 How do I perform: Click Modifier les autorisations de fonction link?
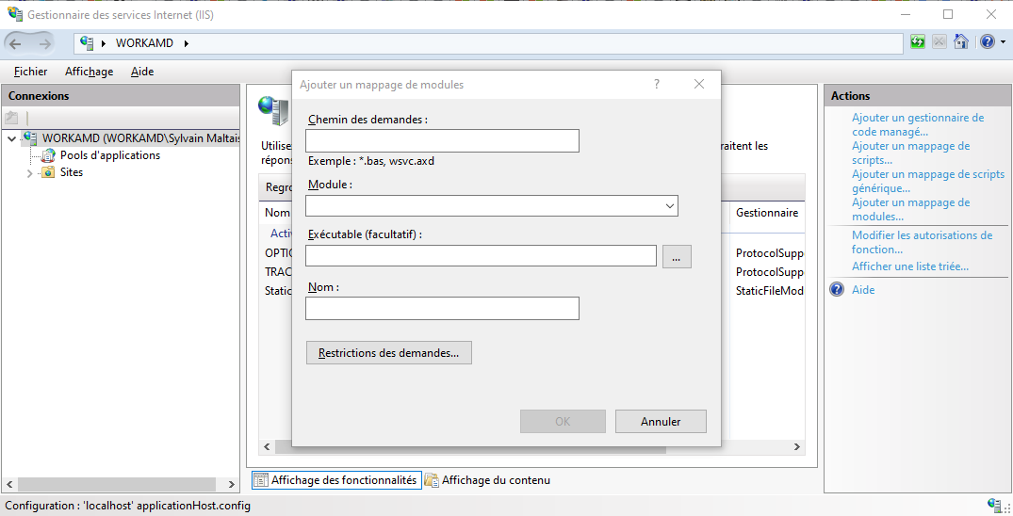pyautogui.click(x=922, y=242)
